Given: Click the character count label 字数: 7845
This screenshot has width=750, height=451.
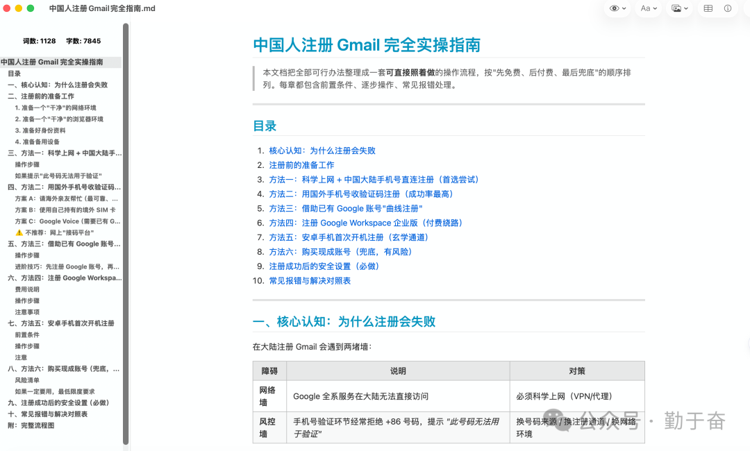Looking at the screenshot, I should pos(83,41).
